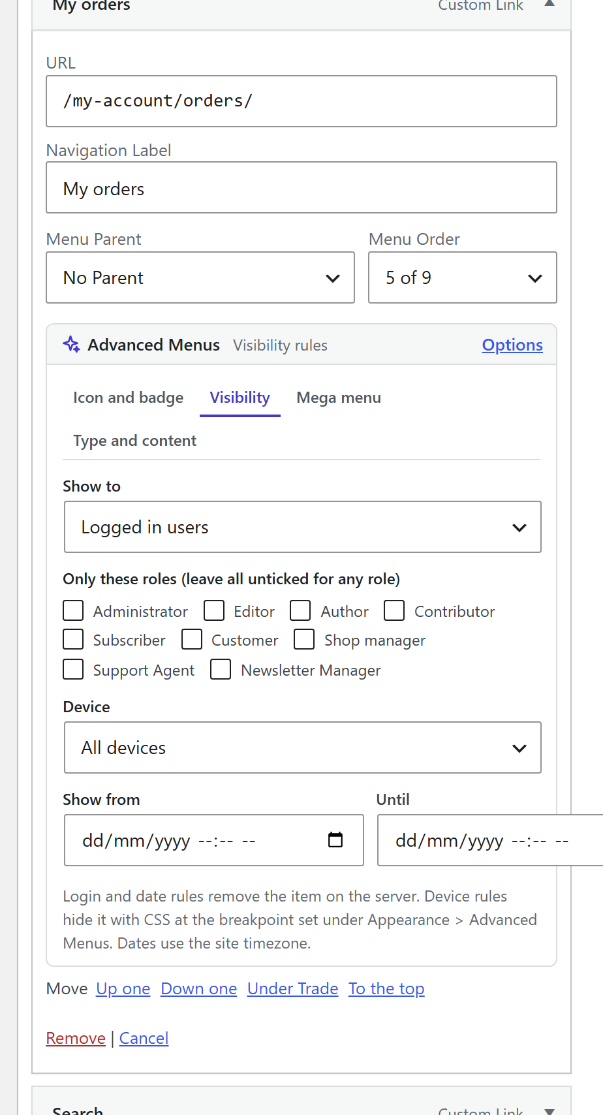Click into the Navigation Label field
The width and height of the screenshot is (603, 1115).
click(x=301, y=187)
